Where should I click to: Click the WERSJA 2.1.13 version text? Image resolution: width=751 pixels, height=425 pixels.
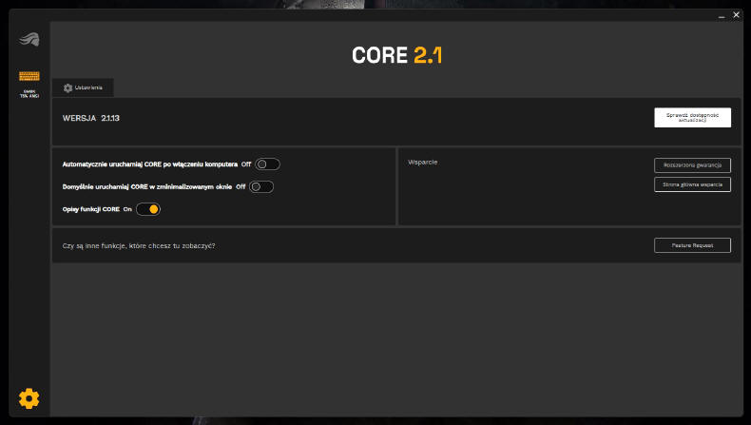pyautogui.click(x=91, y=118)
